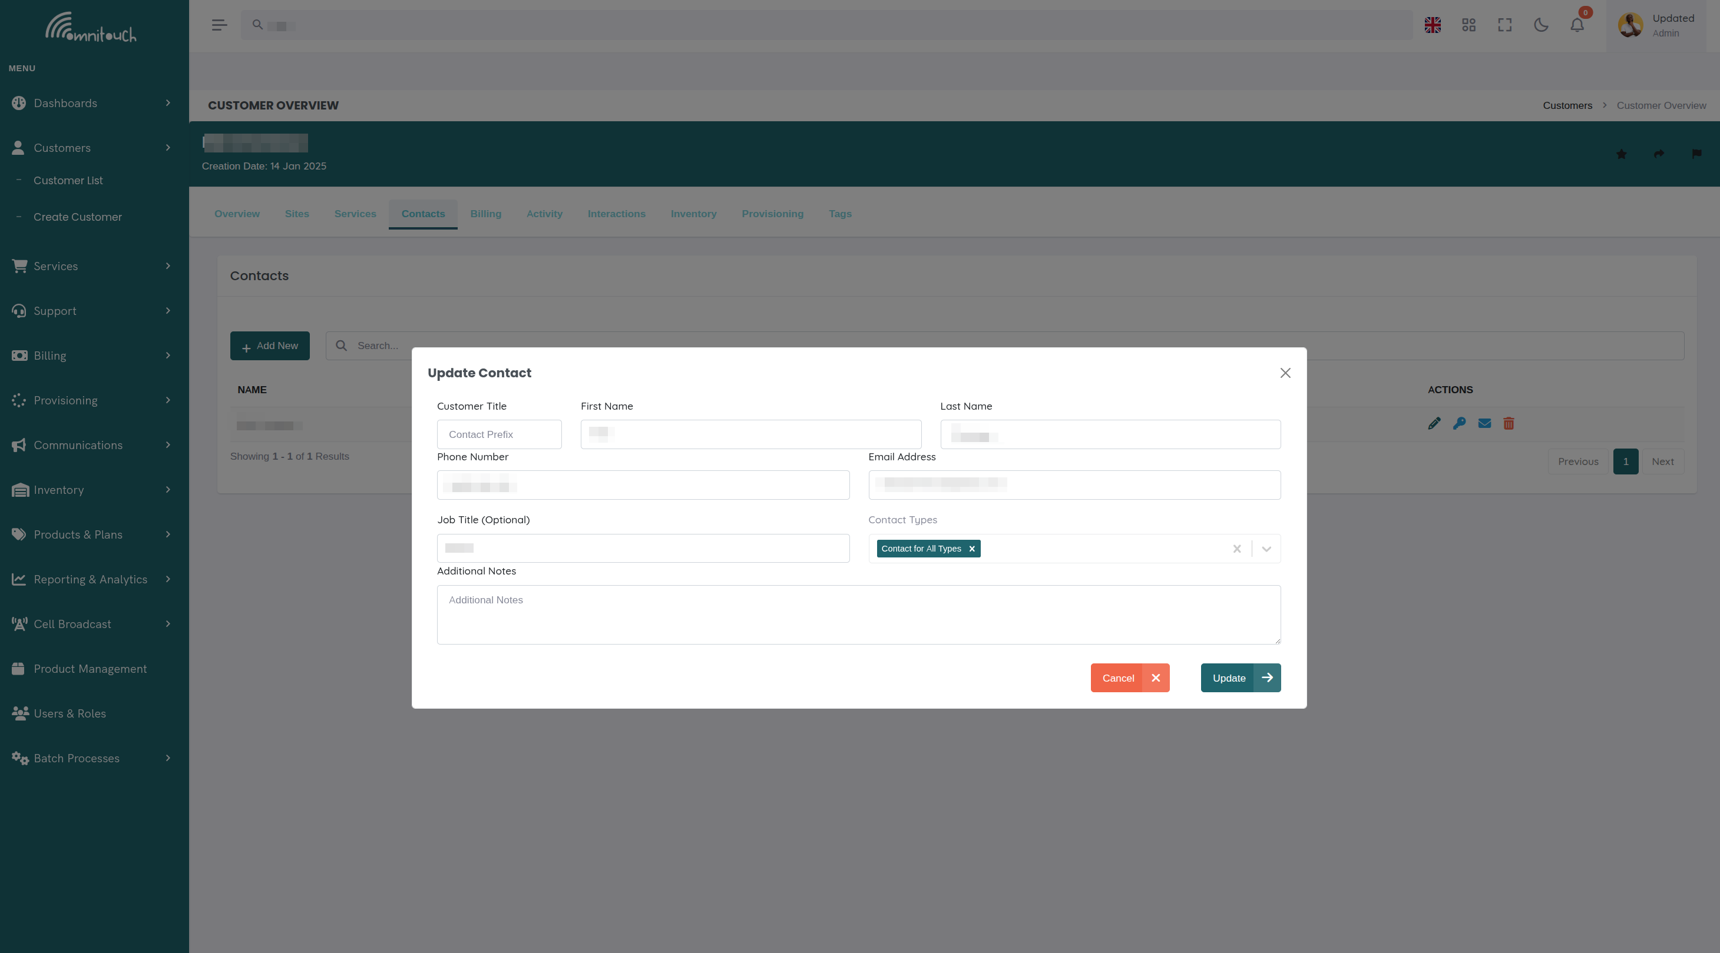1720x953 pixels.
Task: Remove Contact for All Types selection
Action: (x=971, y=548)
